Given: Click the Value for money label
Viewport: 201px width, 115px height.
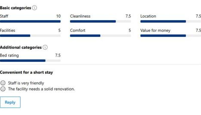Looking at the screenshot, I should (155, 30).
